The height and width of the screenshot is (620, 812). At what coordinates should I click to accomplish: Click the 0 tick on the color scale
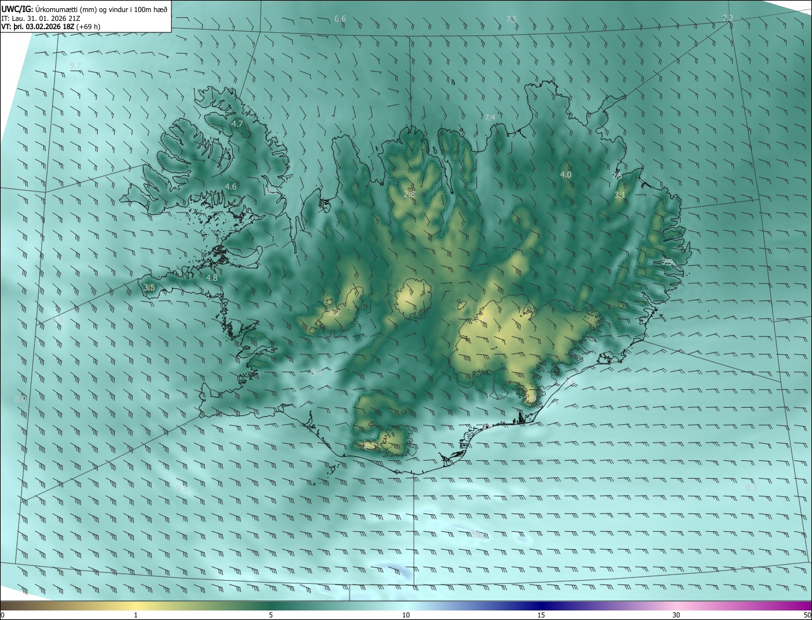pyautogui.click(x=3, y=615)
